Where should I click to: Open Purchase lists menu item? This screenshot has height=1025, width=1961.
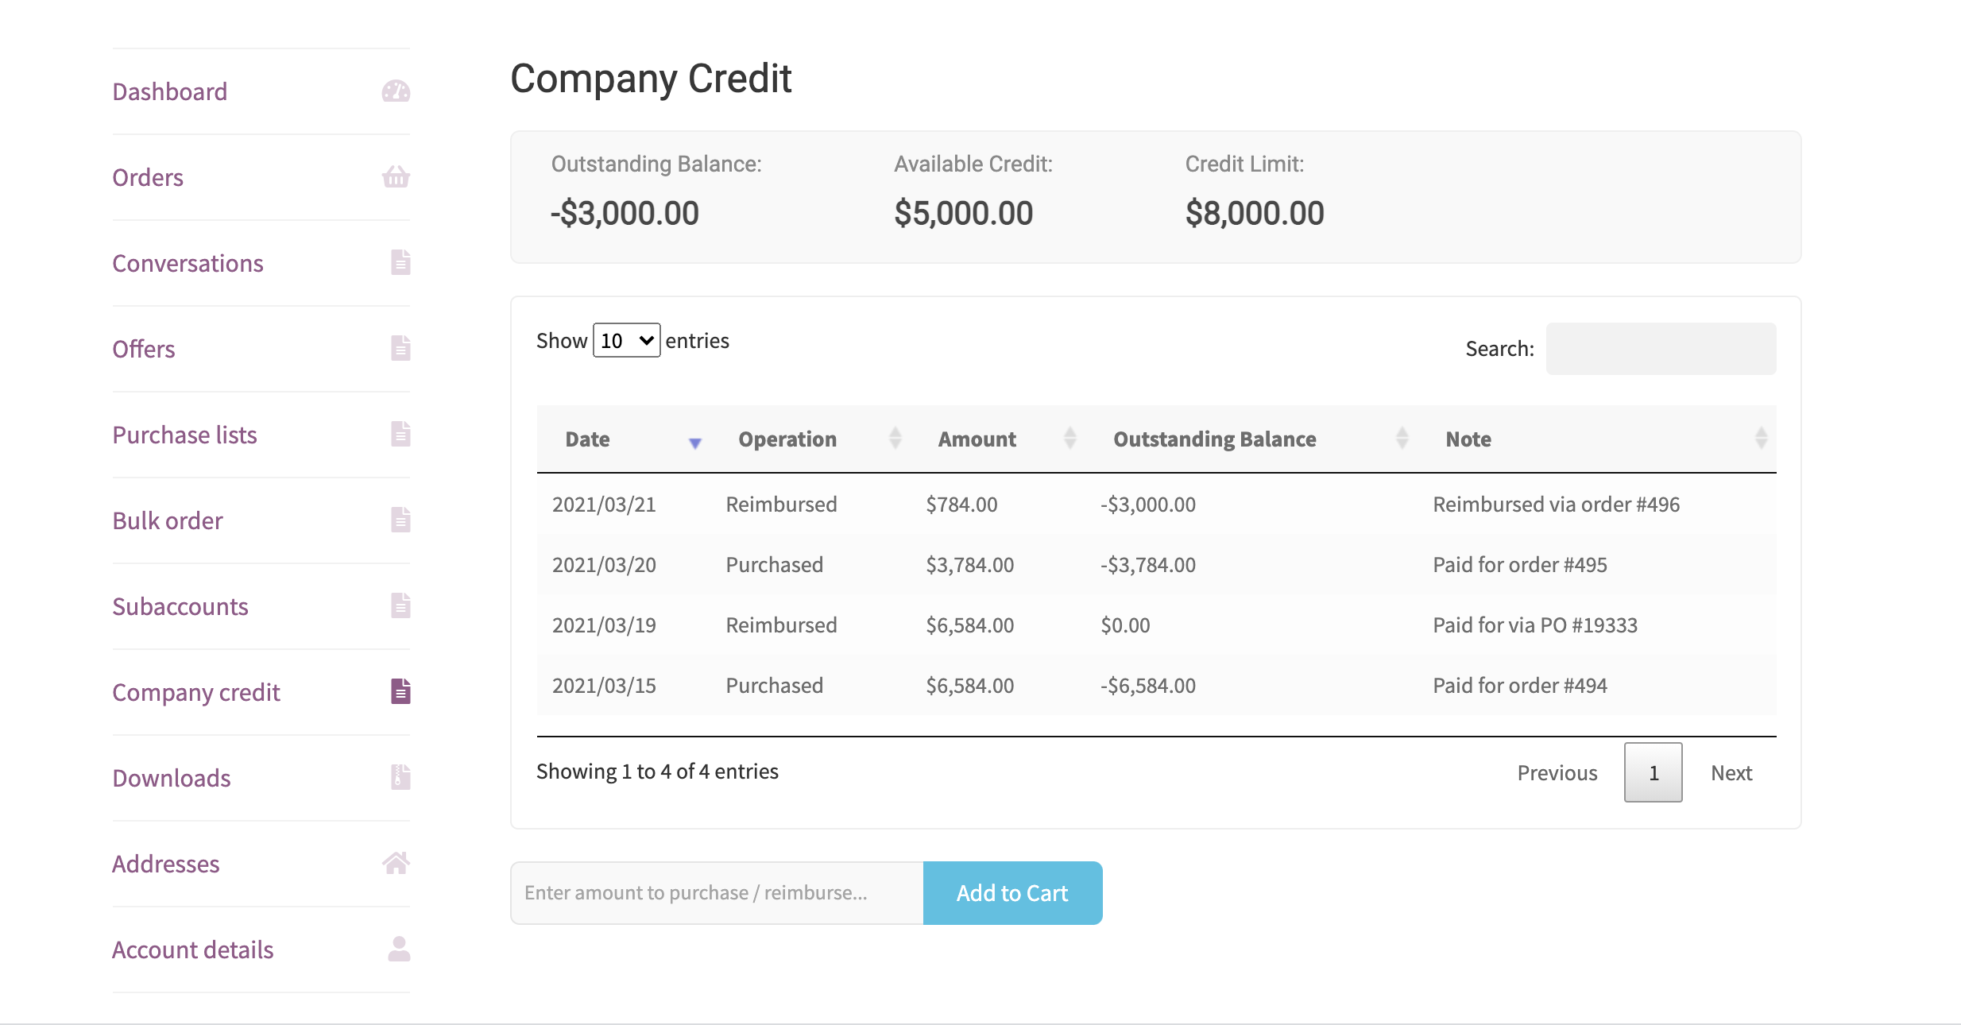point(184,435)
